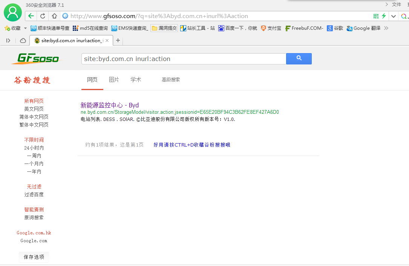Open the 谷歌 bookmark
The height and width of the screenshot is (266, 409).
tap(335, 28)
